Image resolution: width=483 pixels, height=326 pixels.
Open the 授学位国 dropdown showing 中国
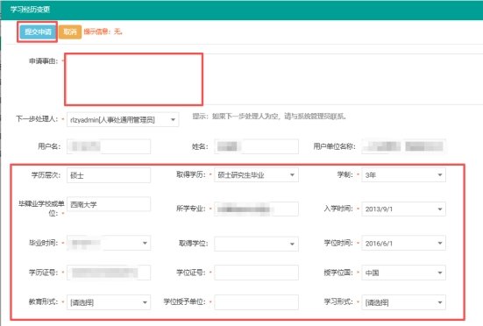403,273
